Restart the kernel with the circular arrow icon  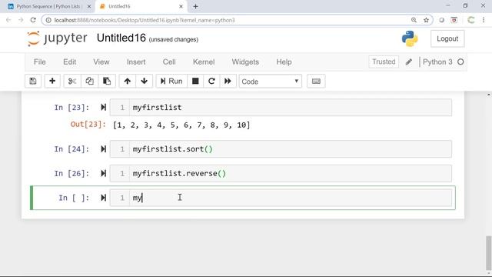[211, 82]
